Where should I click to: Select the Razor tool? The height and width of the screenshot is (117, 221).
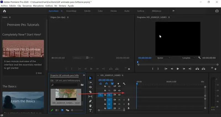[90, 92]
